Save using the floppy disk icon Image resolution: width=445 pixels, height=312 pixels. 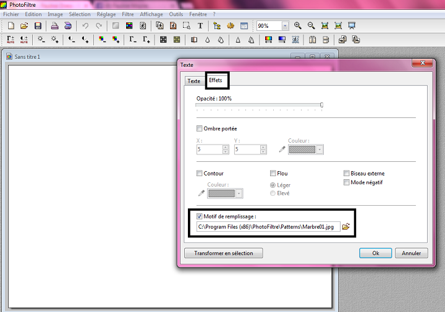click(x=38, y=26)
